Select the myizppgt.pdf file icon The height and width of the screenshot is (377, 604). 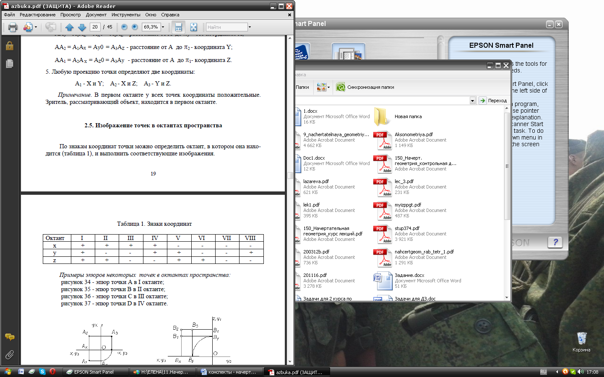[x=382, y=211]
